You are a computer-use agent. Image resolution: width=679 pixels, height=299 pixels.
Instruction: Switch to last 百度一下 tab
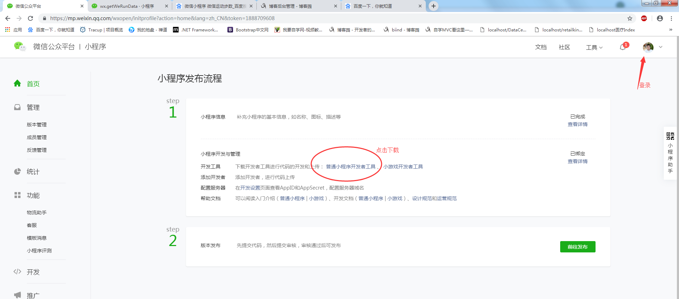click(x=383, y=6)
